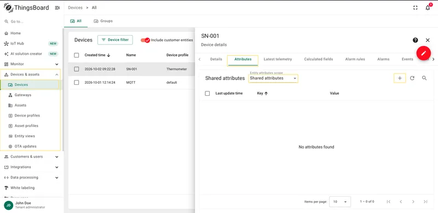The width and height of the screenshot is (438, 213).
Task: Open the Events tab
Action: pos(407,59)
